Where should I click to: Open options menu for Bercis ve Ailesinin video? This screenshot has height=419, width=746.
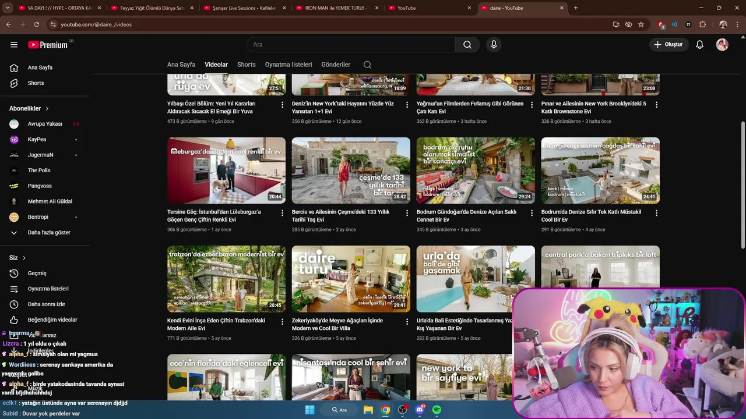[x=407, y=213]
